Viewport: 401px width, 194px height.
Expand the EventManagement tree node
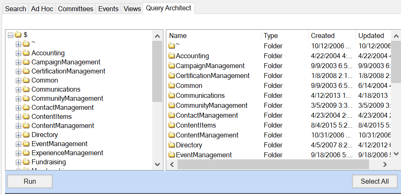pos(18,144)
